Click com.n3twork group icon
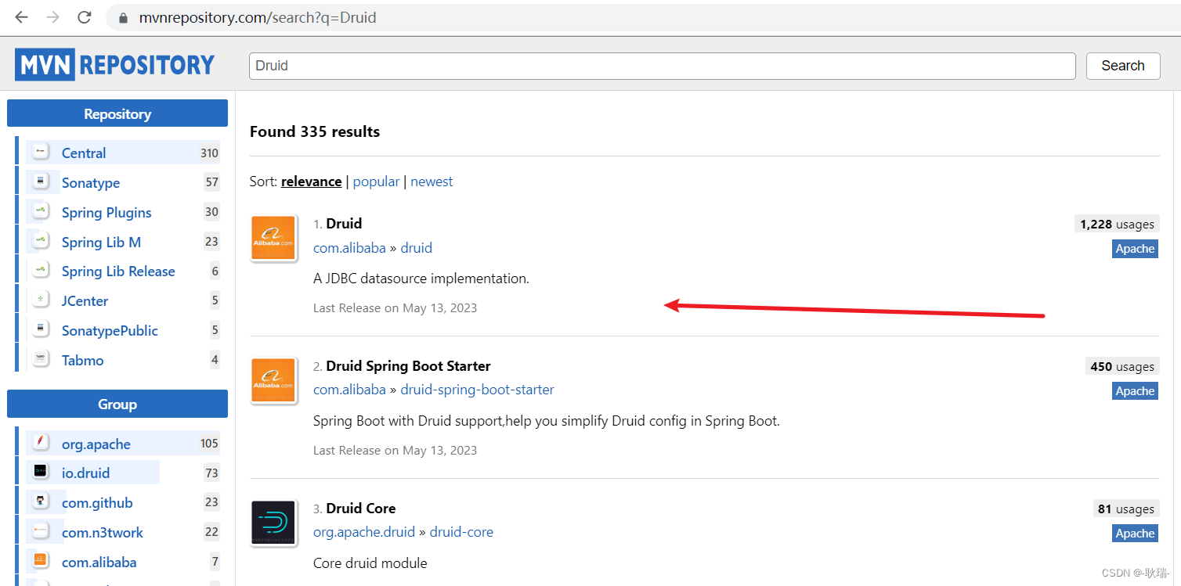Viewport: 1181px width, 586px height. point(41,531)
